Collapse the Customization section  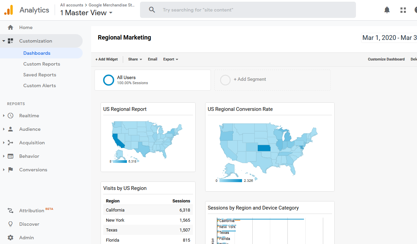[x=4, y=41]
